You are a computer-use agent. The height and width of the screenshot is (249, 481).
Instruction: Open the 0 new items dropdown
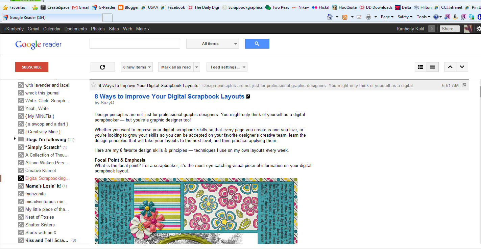137,67
